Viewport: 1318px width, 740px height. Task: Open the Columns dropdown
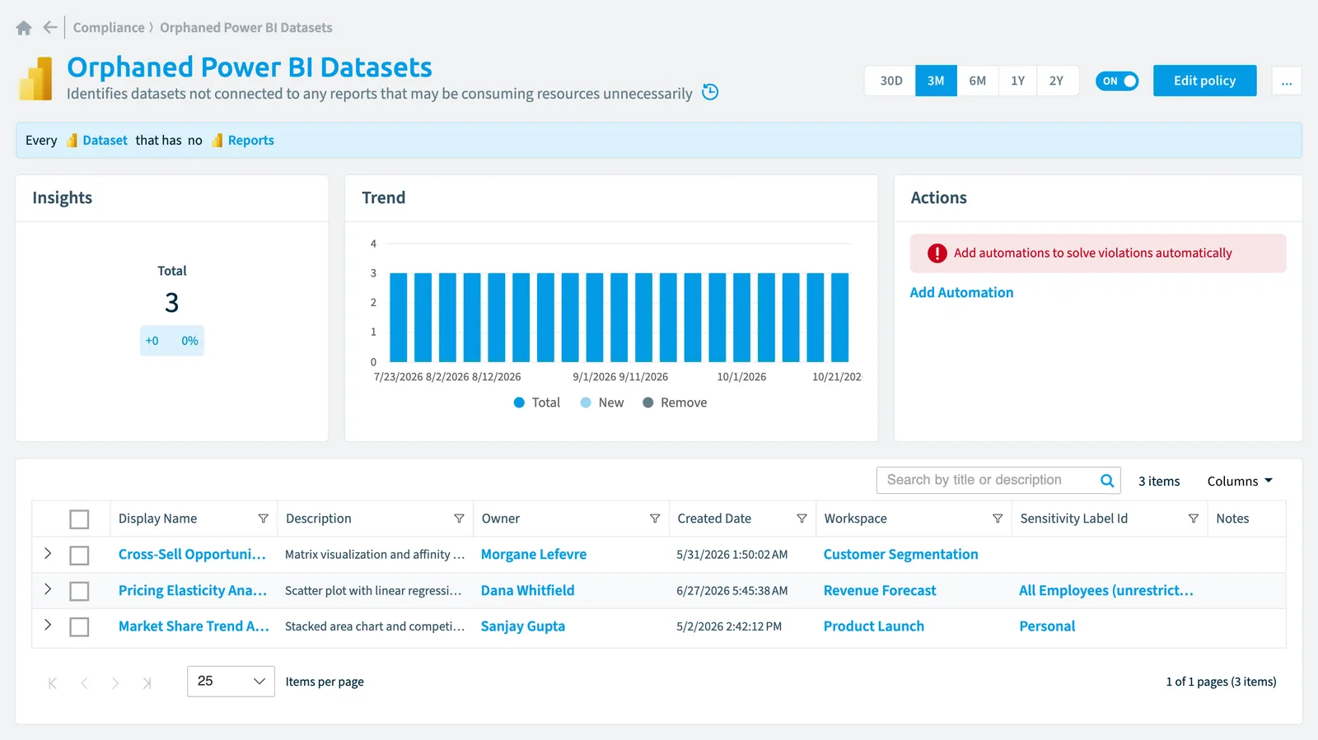[x=1240, y=481]
